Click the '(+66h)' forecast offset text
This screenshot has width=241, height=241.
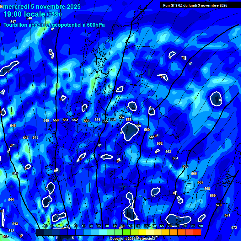[54, 14]
